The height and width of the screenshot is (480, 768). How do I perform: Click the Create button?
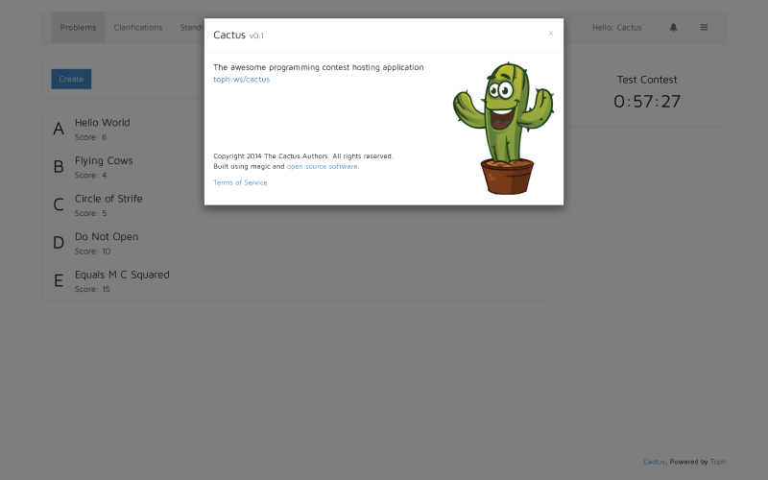pos(71,79)
